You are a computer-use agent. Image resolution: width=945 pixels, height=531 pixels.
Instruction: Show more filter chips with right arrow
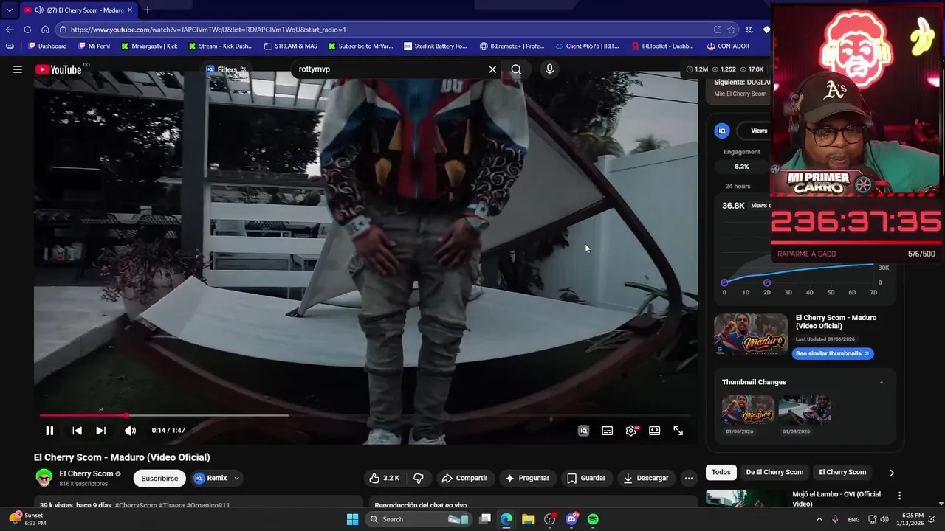891,473
